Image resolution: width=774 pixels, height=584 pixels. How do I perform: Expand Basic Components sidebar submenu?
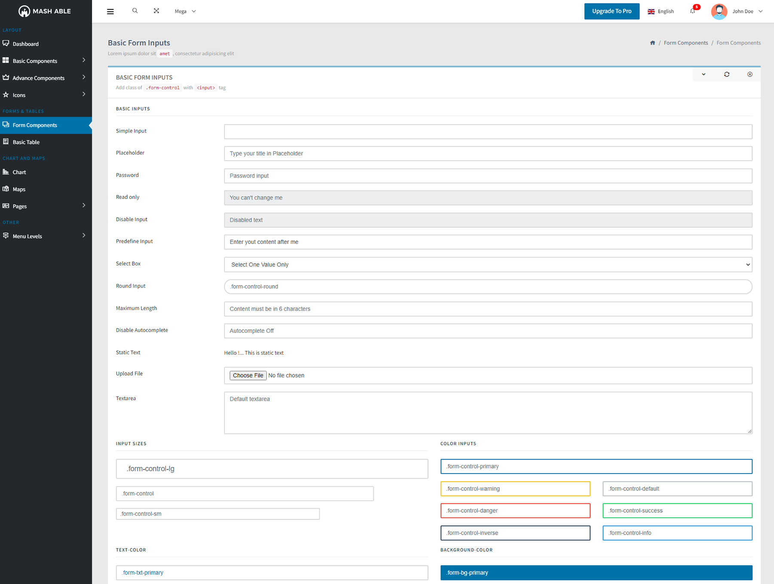(x=46, y=61)
